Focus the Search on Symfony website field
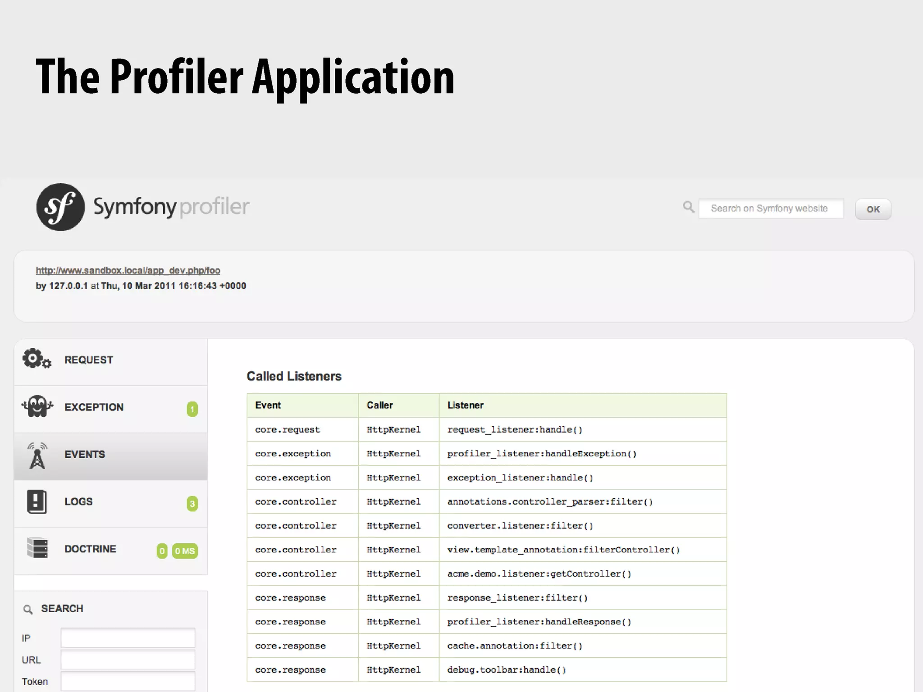The width and height of the screenshot is (923, 692). (771, 209)
